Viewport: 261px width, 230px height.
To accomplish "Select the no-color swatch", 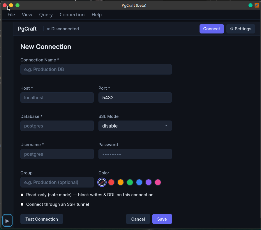I will 102,182.
